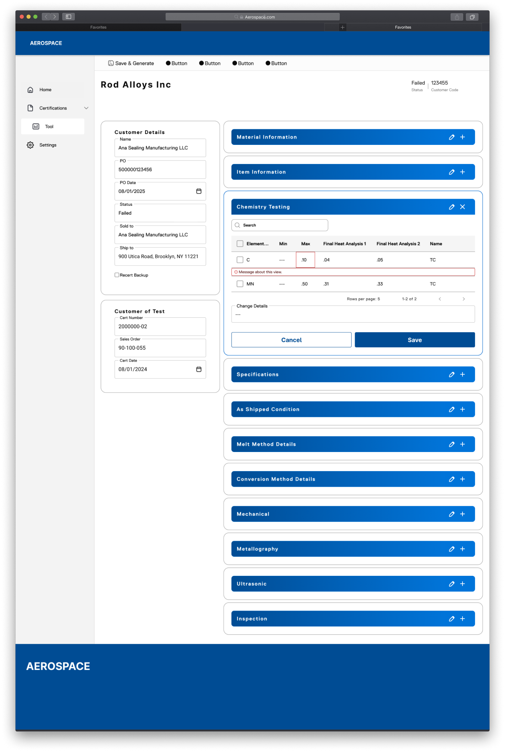Click the Sales Order field

coord(160,348)
